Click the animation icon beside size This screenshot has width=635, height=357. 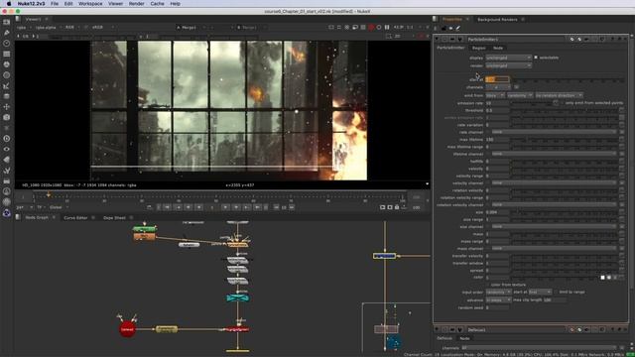pos(621,212)
